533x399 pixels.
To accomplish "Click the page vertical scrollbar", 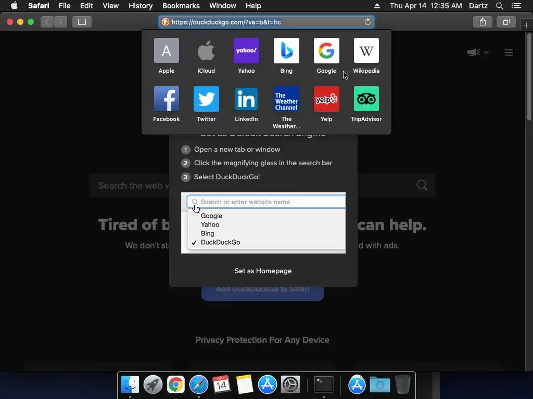I will (529, 76).
